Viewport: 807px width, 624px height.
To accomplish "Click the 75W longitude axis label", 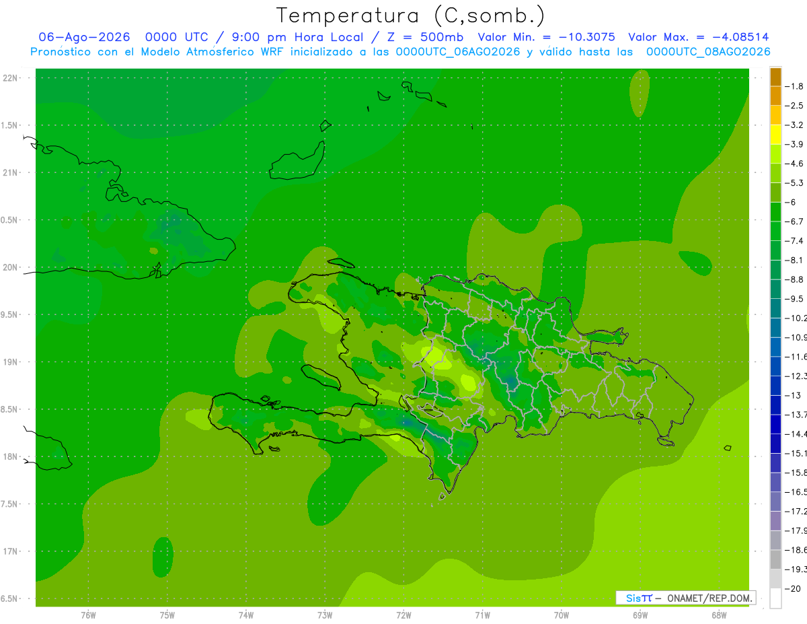I will click(x=167, y=615).
